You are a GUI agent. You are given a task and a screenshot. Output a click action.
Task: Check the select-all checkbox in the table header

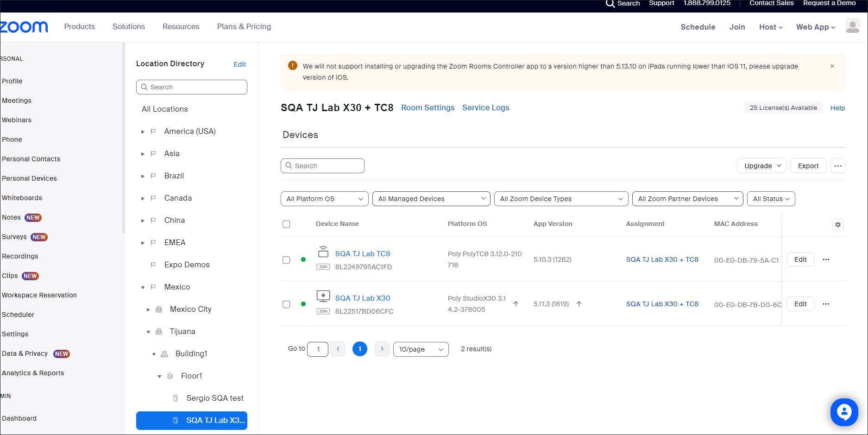click(x=286, y=224)
